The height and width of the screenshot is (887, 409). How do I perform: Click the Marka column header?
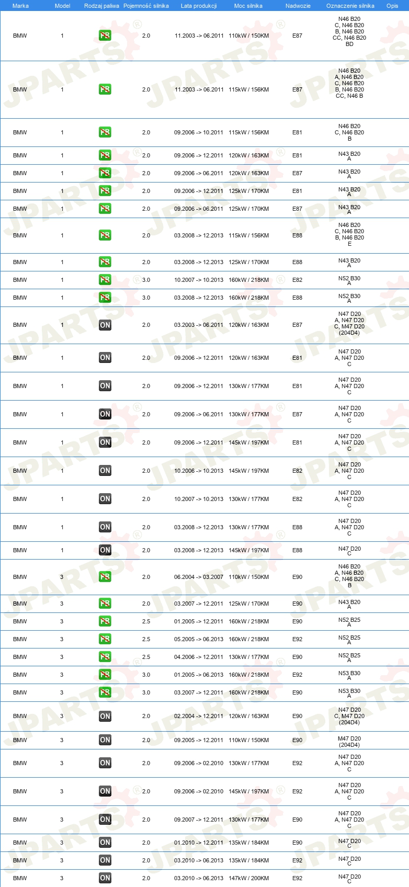20,6
